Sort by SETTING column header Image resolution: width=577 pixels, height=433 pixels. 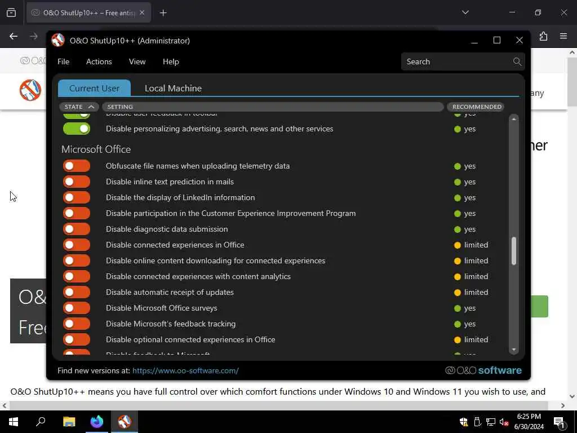273,107
